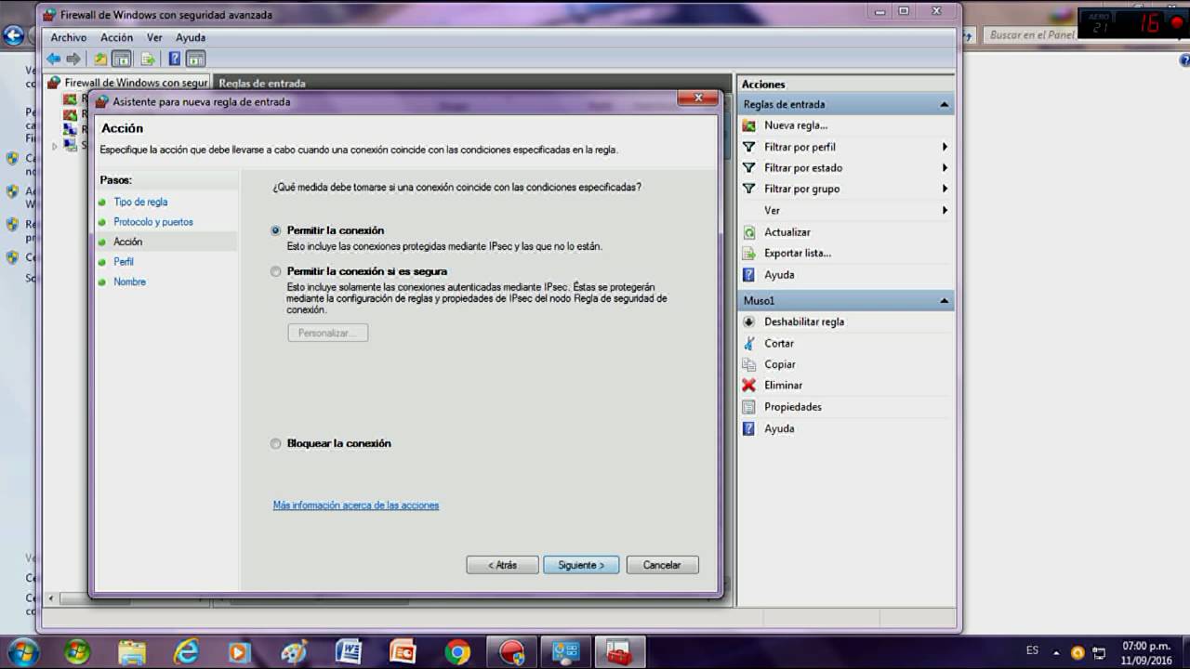Image resolution: width=1190 pixels, height=669 pixels.
Task: Click the Back arrow in the firewall toolbar
Action: pyautogui.click(x=54, y=59)
